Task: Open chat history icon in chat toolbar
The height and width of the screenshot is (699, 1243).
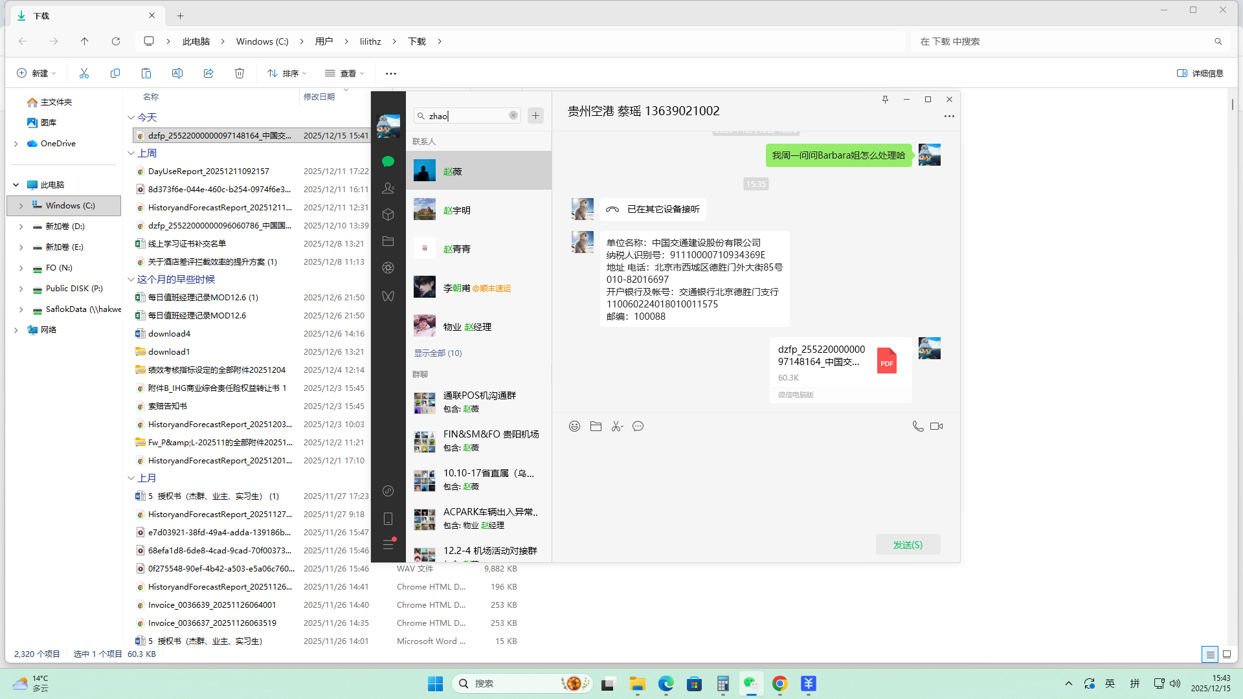Action: tap(638, 426)
